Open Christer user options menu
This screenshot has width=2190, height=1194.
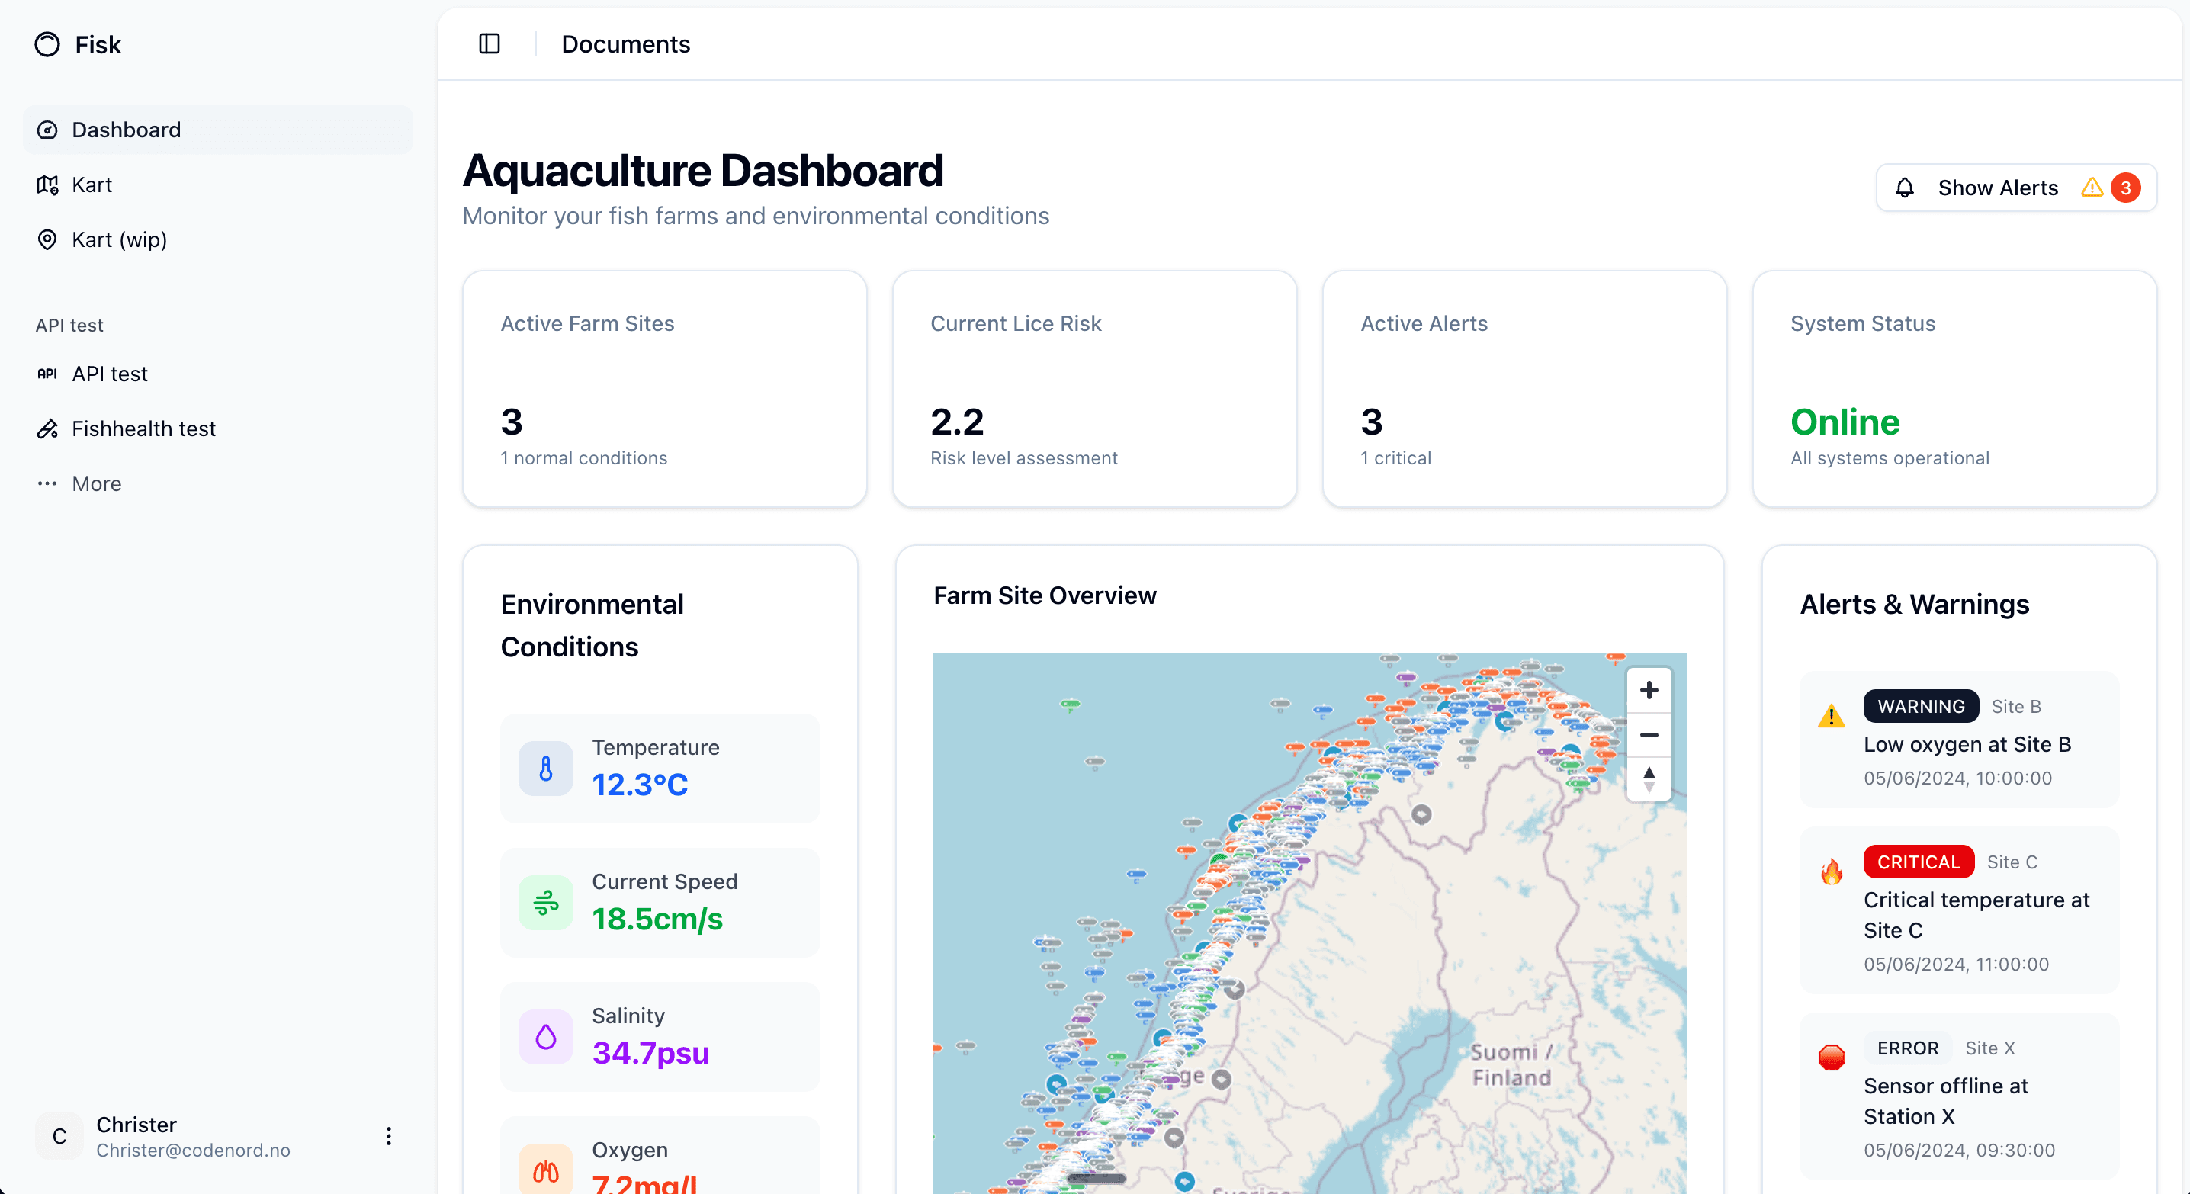tap(389, 1136)
